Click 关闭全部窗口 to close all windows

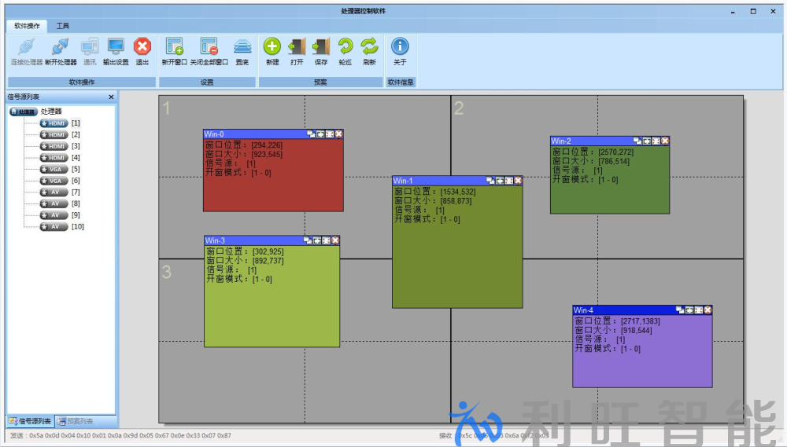209,49
